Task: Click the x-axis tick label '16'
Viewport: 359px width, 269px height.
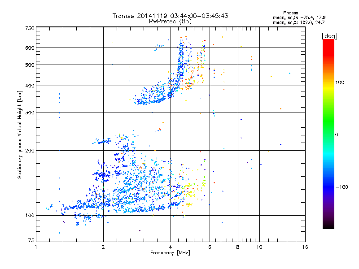Action: 305,247
